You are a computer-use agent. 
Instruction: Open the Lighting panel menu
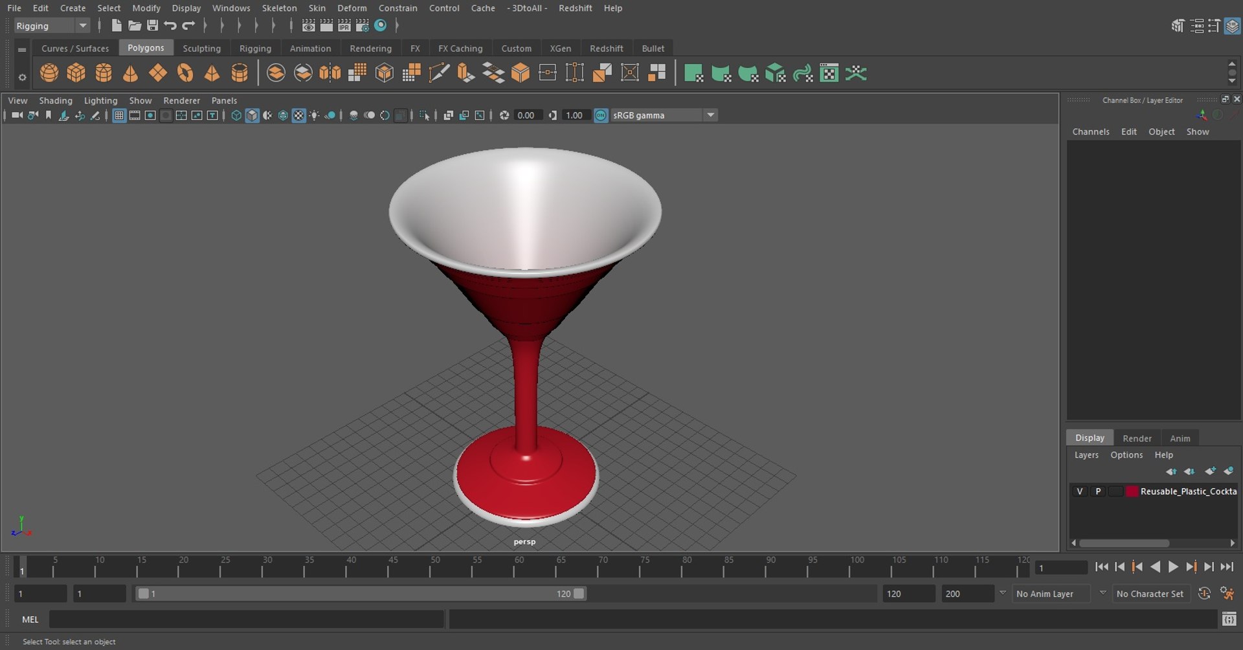[100, 100]
